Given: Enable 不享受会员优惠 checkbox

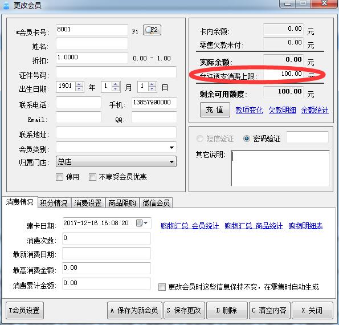Looking at the screenshot, I should tap(92, 177).
